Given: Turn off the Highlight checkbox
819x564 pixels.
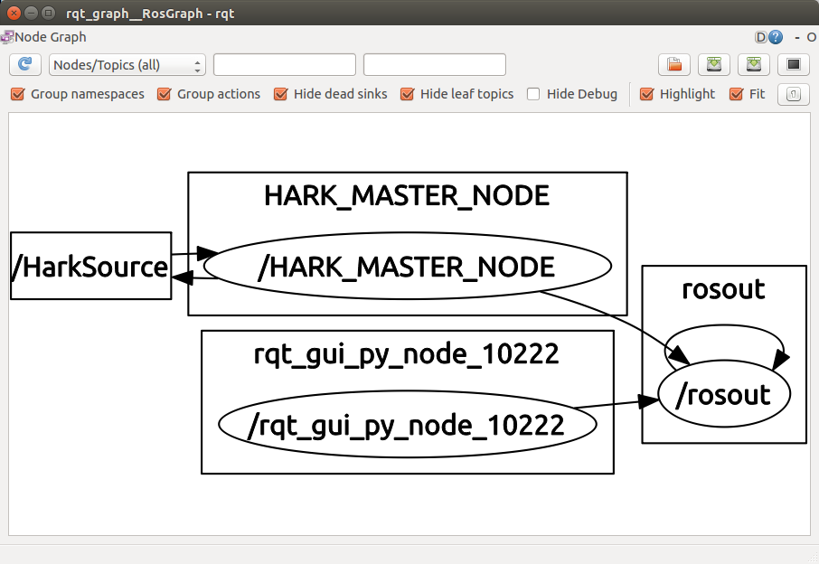Looking at the screenshot, I should pyautogui.click(x=647, y=94).
